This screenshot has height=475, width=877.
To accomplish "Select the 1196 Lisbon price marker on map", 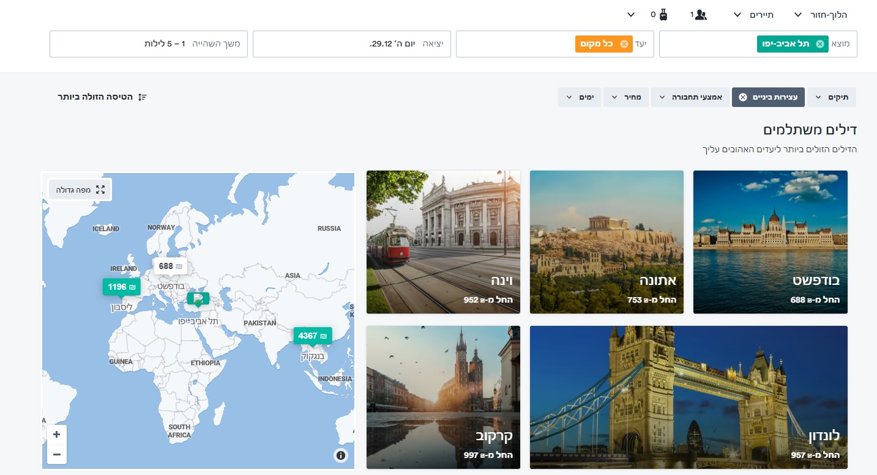I will pyautogui.click(x=121, y=287).
